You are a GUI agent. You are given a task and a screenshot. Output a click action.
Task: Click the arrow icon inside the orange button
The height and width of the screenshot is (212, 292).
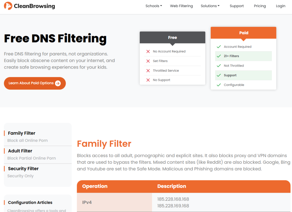pos(58,83)
